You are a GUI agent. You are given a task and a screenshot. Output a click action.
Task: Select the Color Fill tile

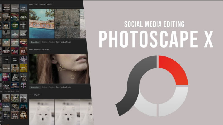(x=6, y=42)
